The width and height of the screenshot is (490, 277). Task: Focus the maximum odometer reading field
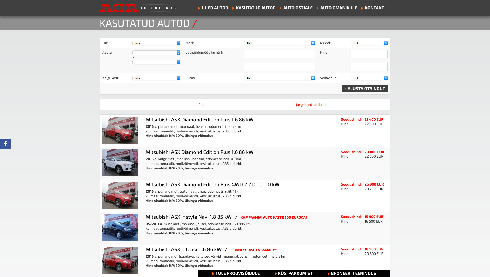click(279, 67)
